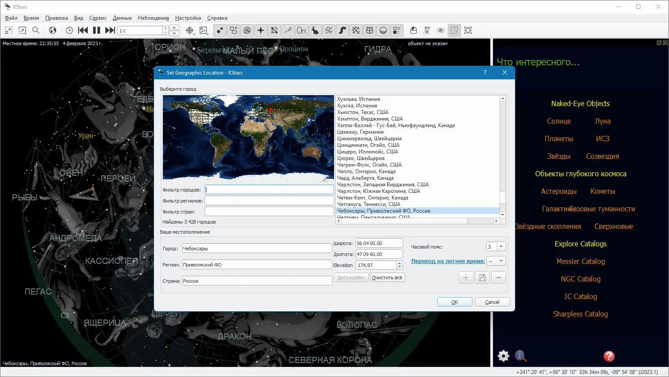This screenshot has width=669, height=377.
Task: Toggle stars display in toolbar
Action: [x=219, y=30]
